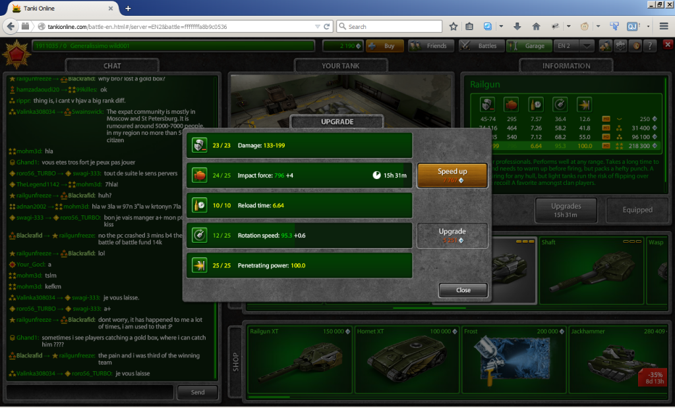Click the browser home icon
Image resolution: width=675 pixels, height=408 pixels.
[x=536, y=27]
